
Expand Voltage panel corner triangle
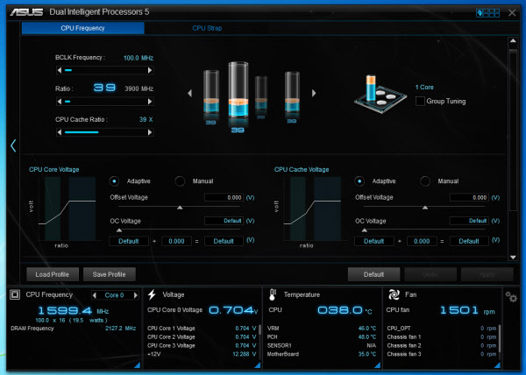coord(257,365)
